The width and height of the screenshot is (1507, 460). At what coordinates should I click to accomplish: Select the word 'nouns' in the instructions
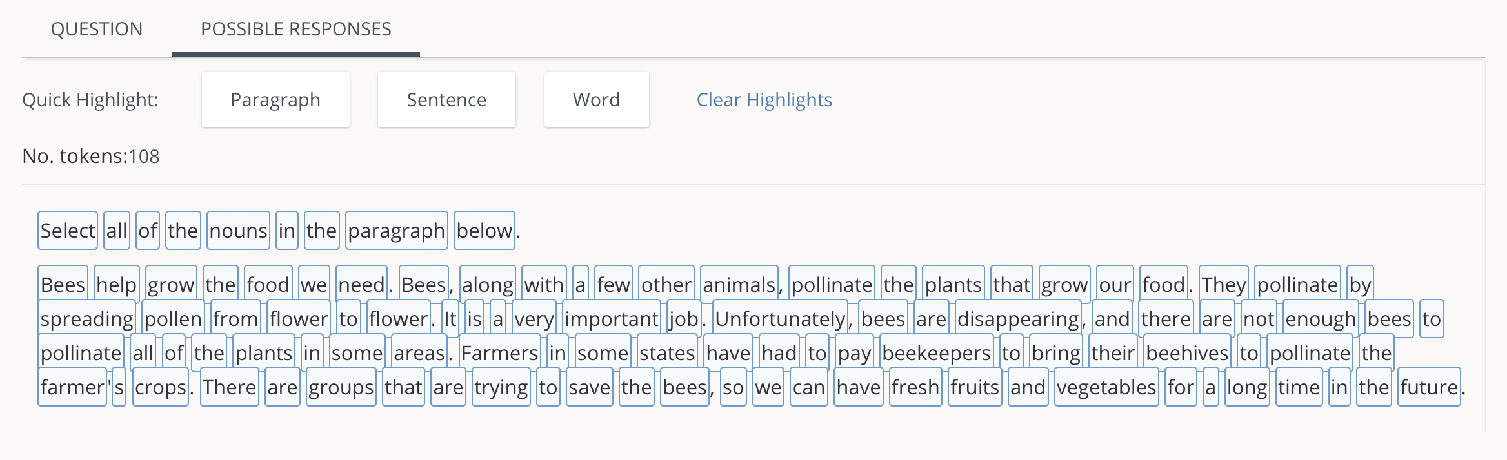tap(238, 230)
